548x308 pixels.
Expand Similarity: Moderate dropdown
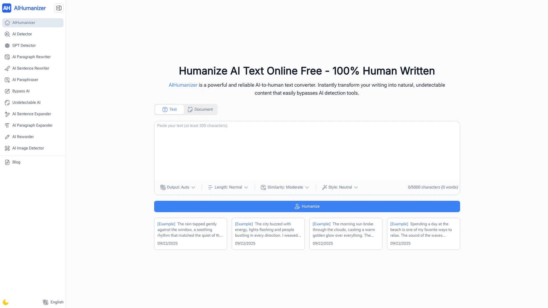coord(285,187)
